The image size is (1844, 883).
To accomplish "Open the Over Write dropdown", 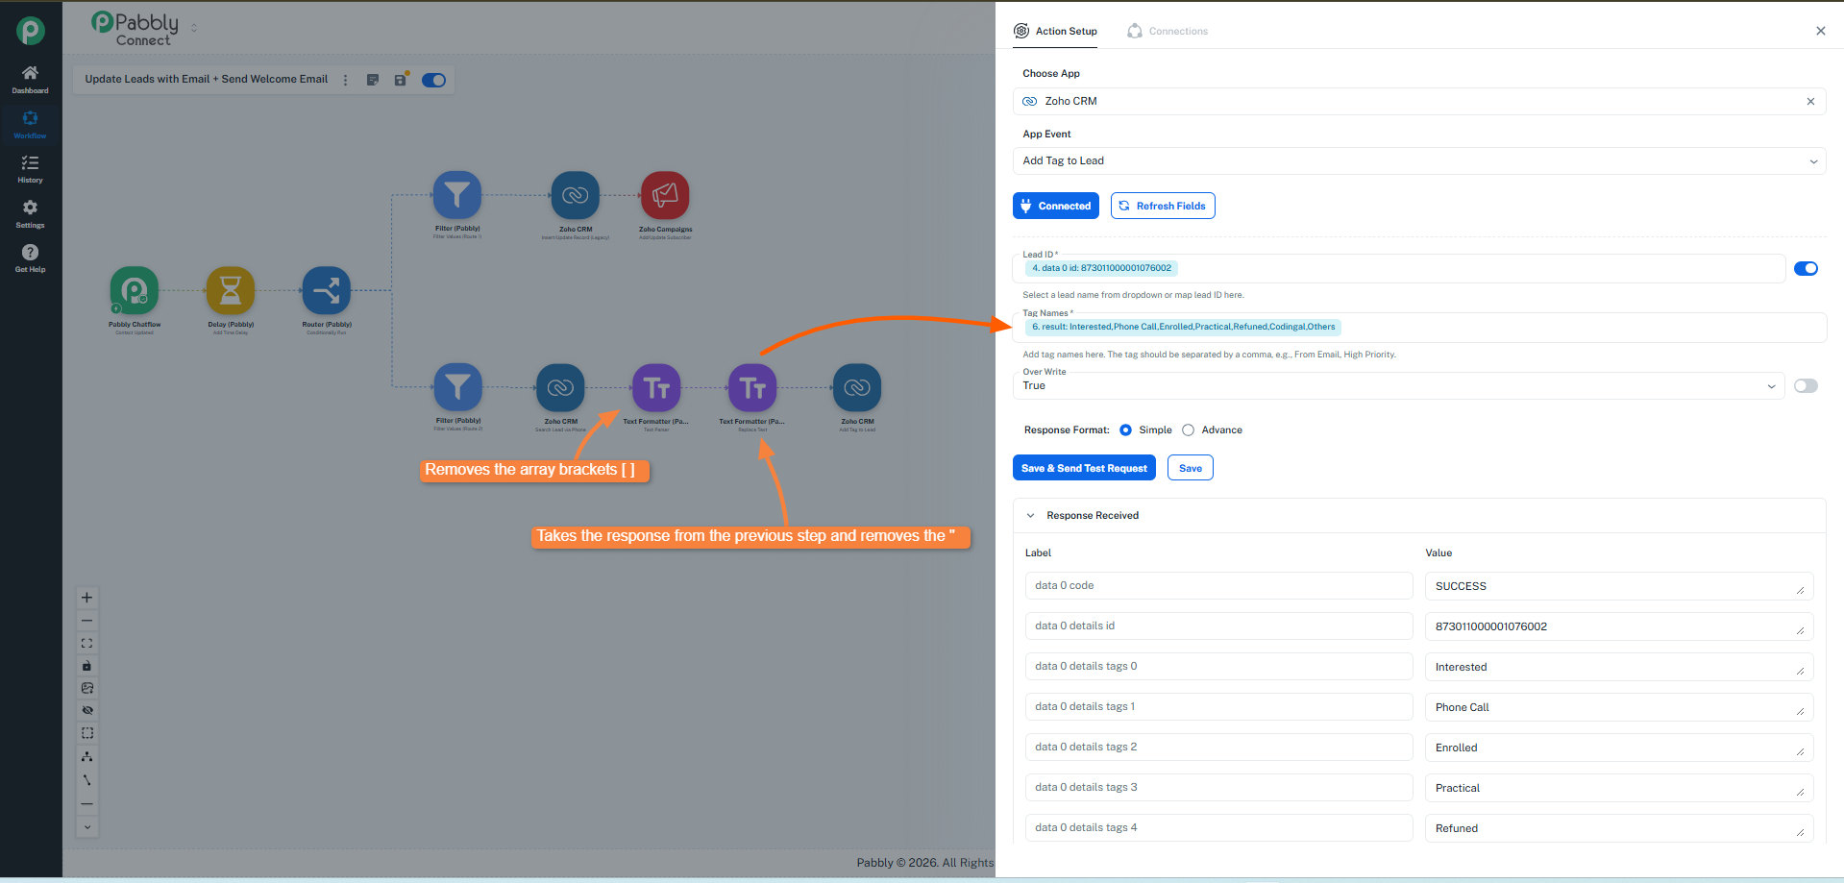I will tap(1398, 386).
